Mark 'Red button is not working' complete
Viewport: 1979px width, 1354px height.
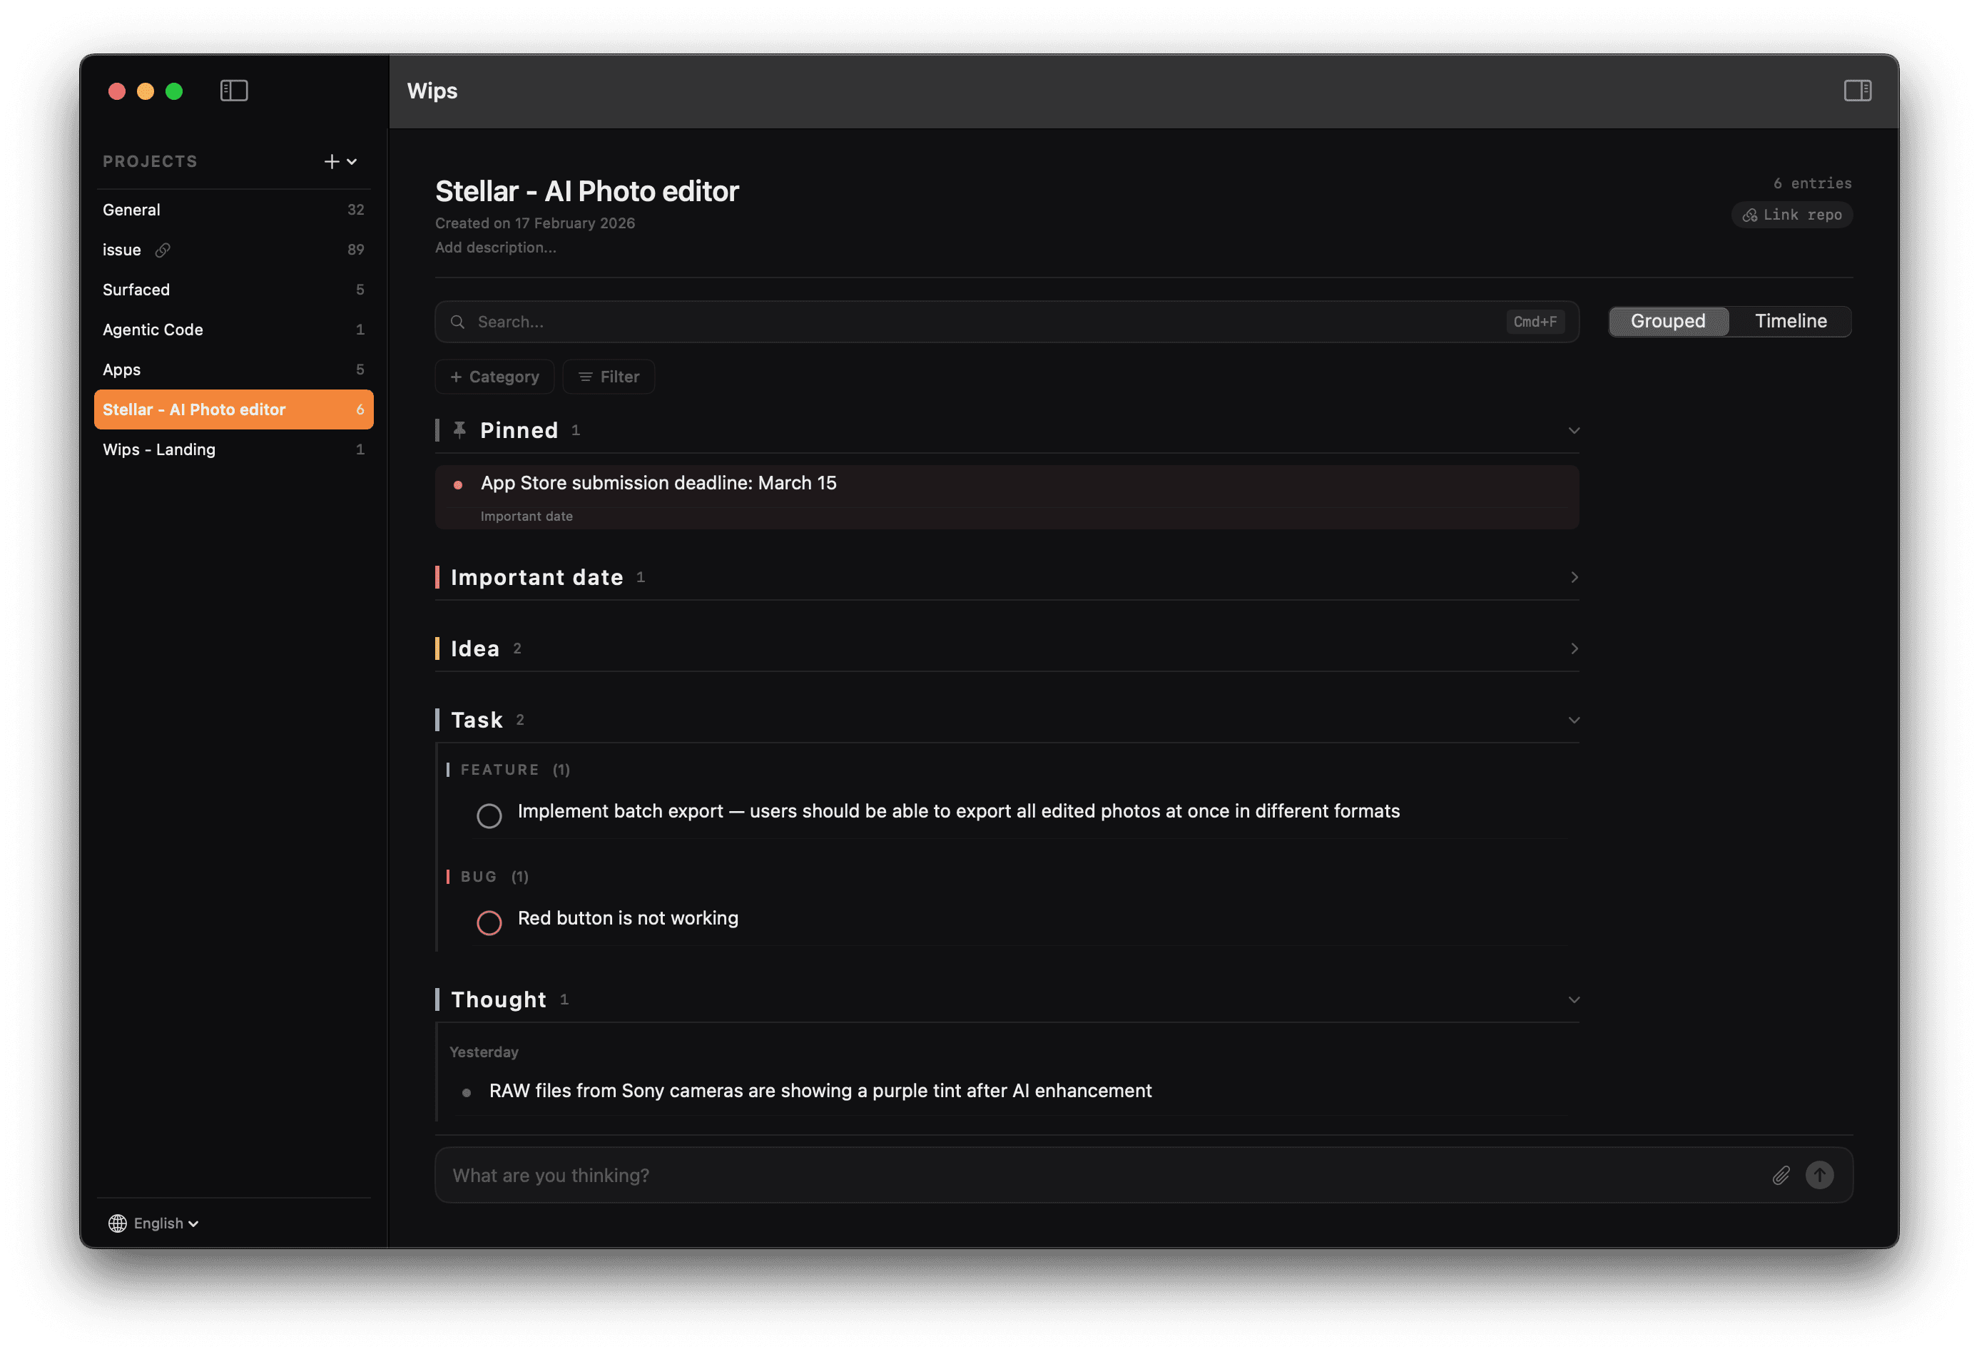point(489,922)
